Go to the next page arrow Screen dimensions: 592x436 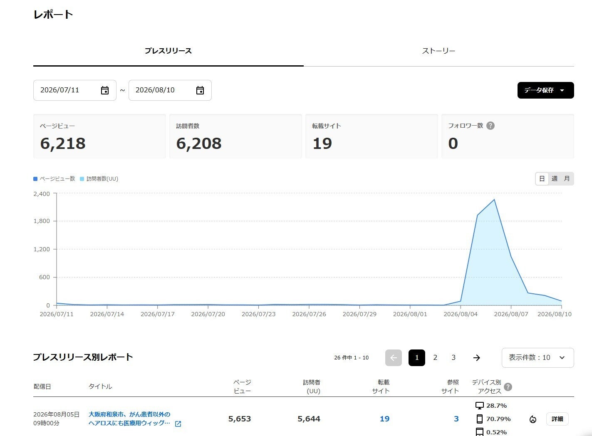[x=477, y=358]
